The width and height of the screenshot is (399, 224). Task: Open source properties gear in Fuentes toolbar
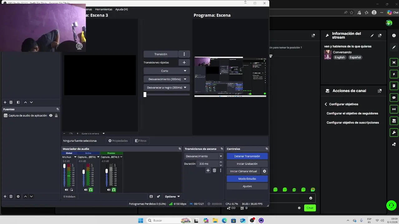pyautogui.click(x=18, y=196)
